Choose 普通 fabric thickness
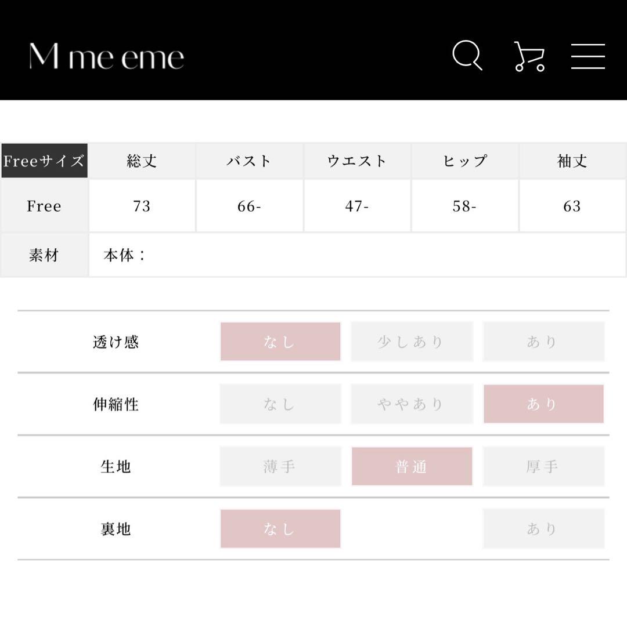 pyautogui.click(x=412, y=466)
